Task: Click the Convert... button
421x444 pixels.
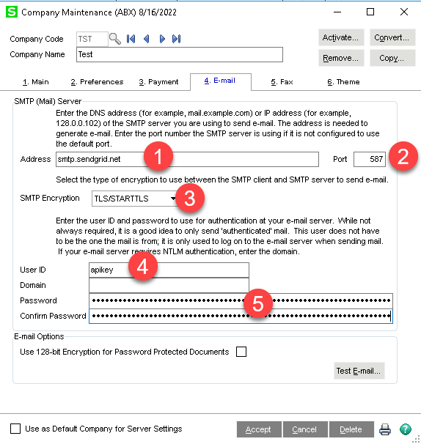Action: point(392,37)
